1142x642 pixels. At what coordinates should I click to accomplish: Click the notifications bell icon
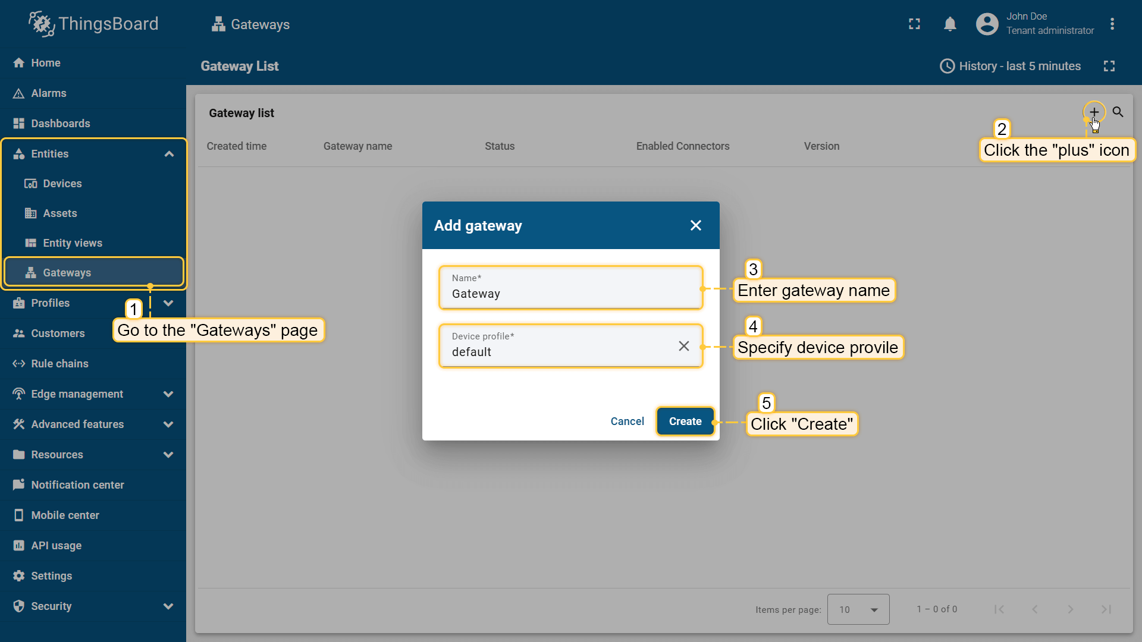[x=950, y=24]
